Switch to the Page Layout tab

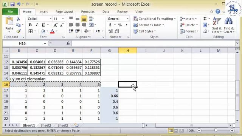coord(64,12)
